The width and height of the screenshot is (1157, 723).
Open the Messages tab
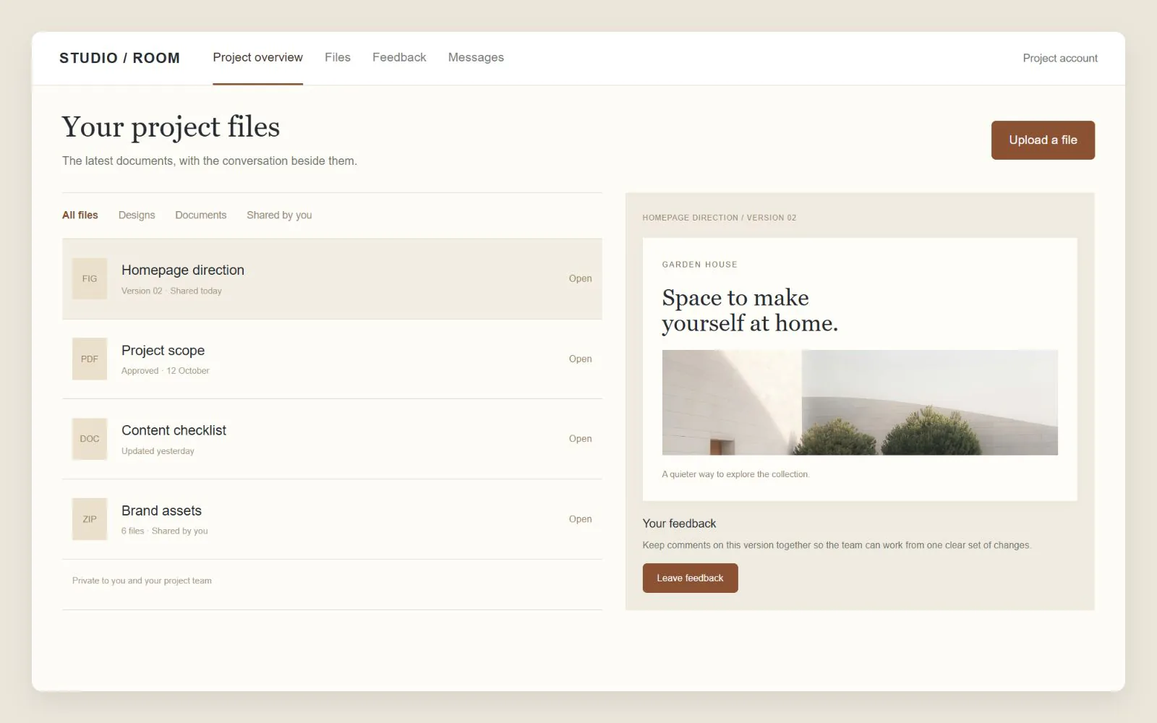click(x=476, y=58)
